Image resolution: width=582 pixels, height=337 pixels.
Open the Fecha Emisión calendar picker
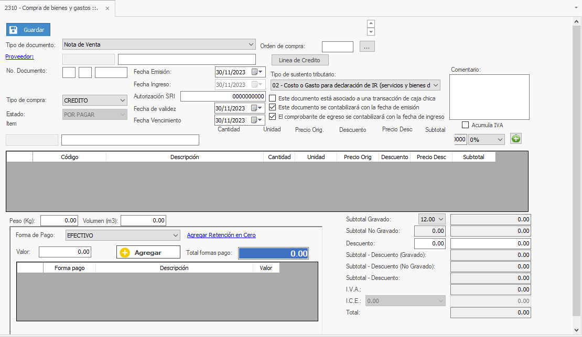(257, 72)
